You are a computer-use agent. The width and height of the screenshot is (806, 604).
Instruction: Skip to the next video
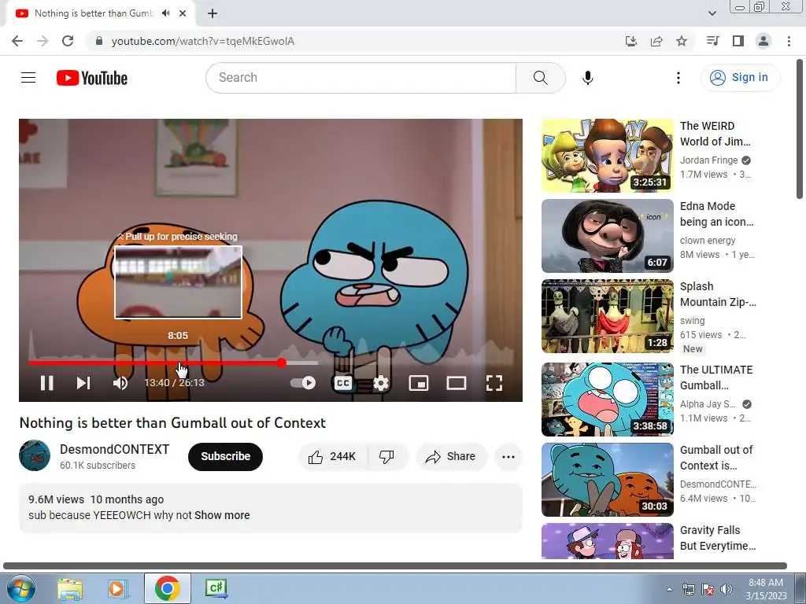coord(83,383)
